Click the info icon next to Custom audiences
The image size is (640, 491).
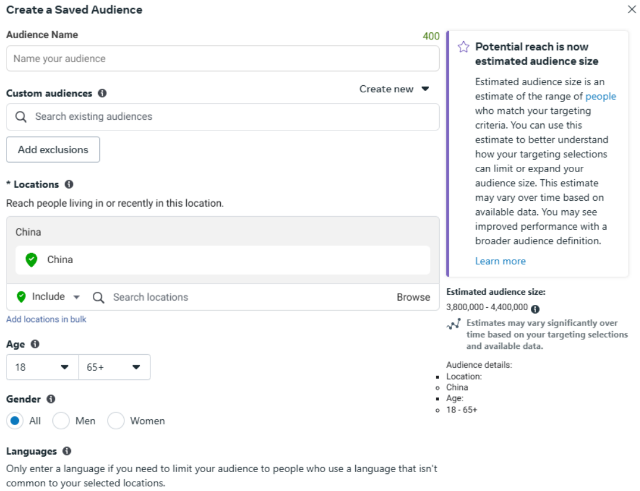[102, 93]
